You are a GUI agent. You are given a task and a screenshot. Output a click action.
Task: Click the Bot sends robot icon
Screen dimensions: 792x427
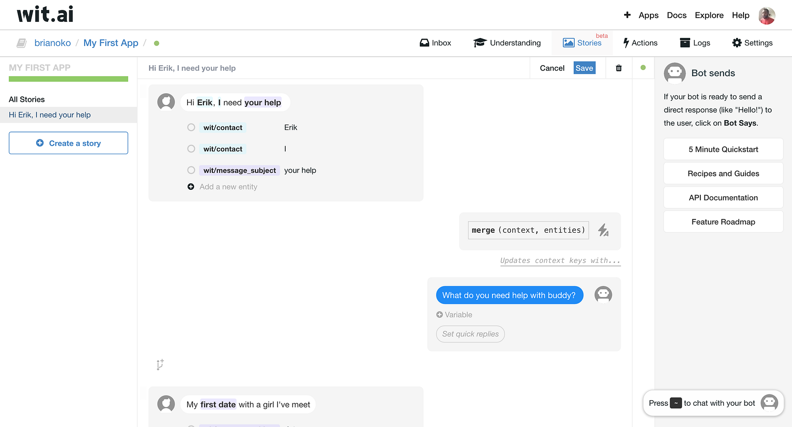(x=675, y=73)
